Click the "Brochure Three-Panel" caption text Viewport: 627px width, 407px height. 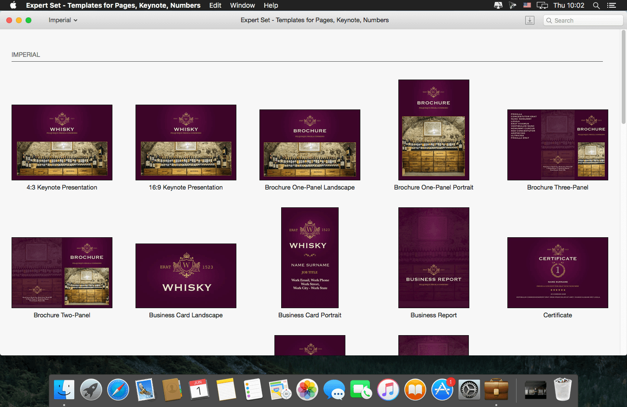coord(558,188)
